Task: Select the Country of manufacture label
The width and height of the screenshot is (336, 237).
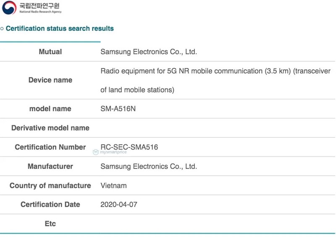Action: click(50, 185)
